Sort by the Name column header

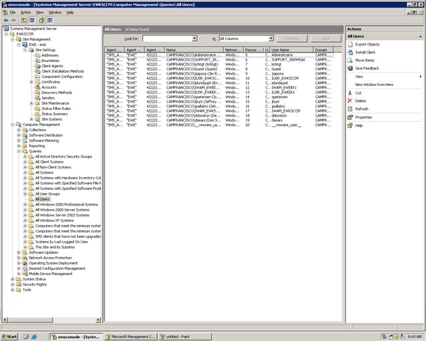pyautogui.click(x=194, y=50)
